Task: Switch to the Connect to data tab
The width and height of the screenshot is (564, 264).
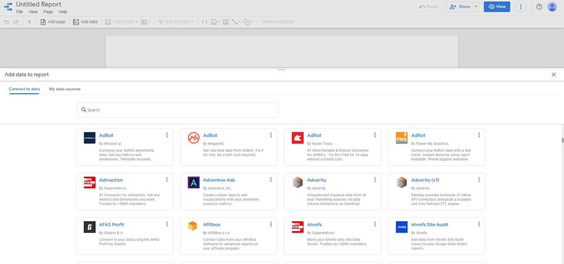Action: click(24, 89)
